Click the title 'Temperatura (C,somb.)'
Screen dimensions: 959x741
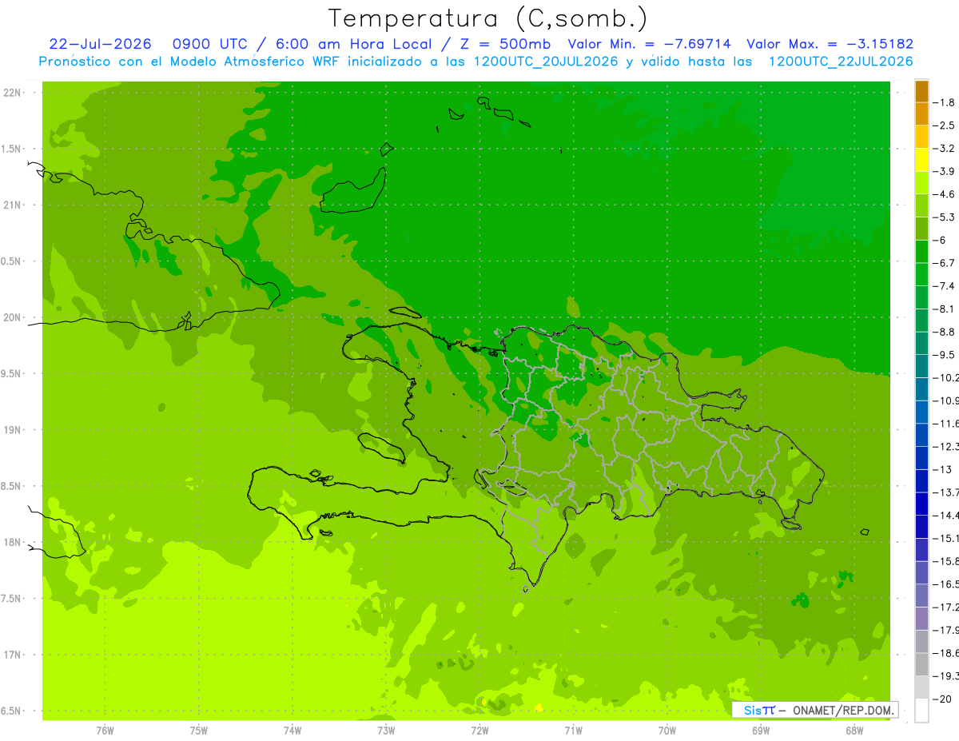click(x=488, y=18)
